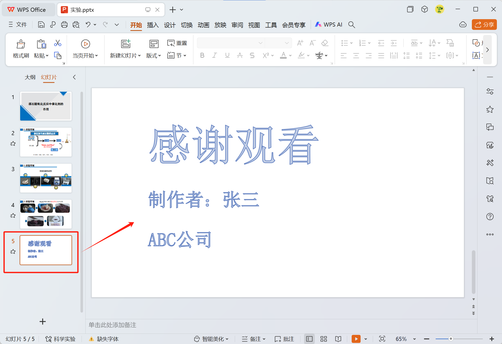The height and width of the screenshot is (344, 502).
Task: Toggle normal view button in status bar
Action: pyautogui.click(x=309, y=339)
